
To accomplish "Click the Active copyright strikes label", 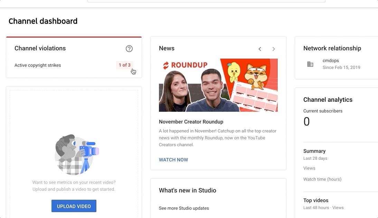I will (x=38, y=65).
